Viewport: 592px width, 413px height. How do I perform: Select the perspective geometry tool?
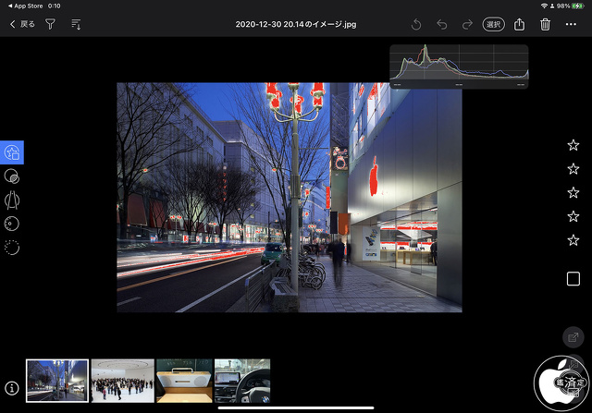coord(12,200)
